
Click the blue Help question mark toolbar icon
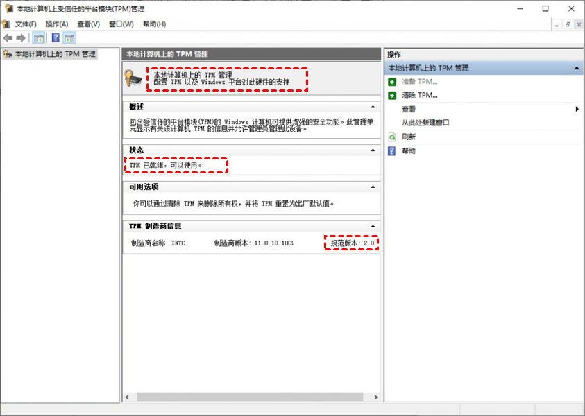point(56,38)
